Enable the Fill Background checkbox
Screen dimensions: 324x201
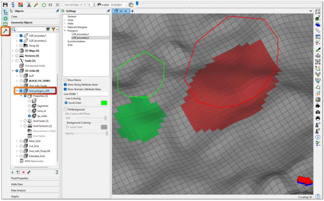click(65, 109)
